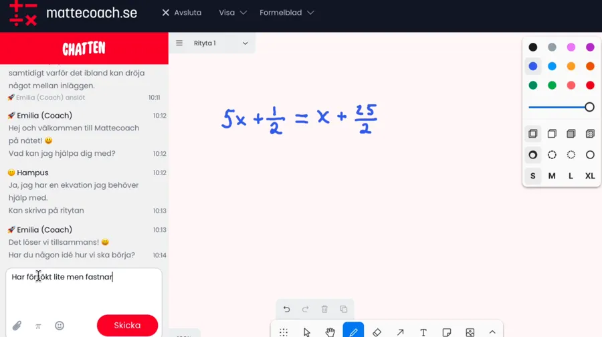
Task: Choose the draw stroke style
Action: click(533, 154)
